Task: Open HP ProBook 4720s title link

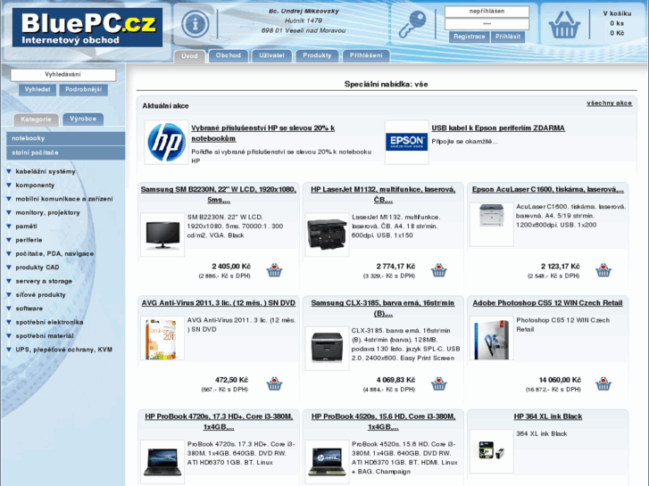Action: coord(219,422)
